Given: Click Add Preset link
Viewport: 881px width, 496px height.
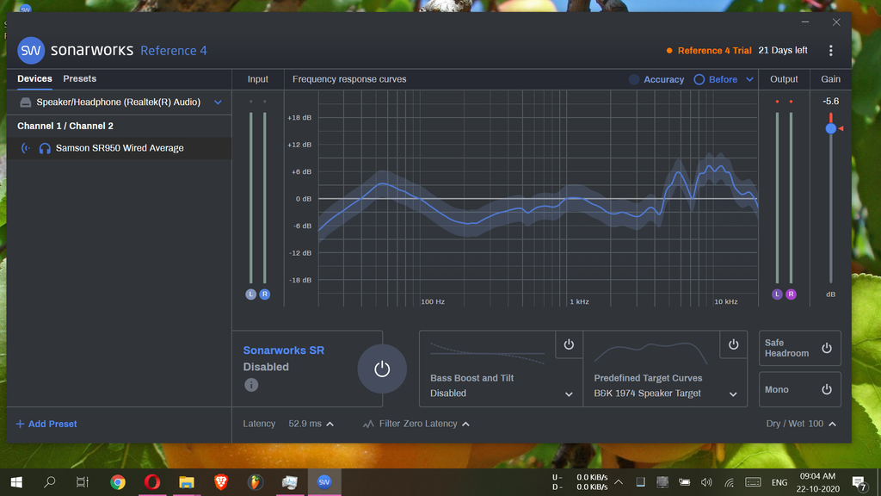Looking at the screenshot, I should pos(46,424).
